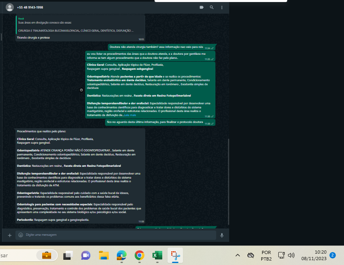
Task: Open the contact profile avatar in header
Action: click(x=9, y=7)
